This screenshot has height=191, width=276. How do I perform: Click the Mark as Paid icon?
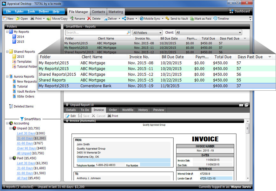(x=192, y=18)
